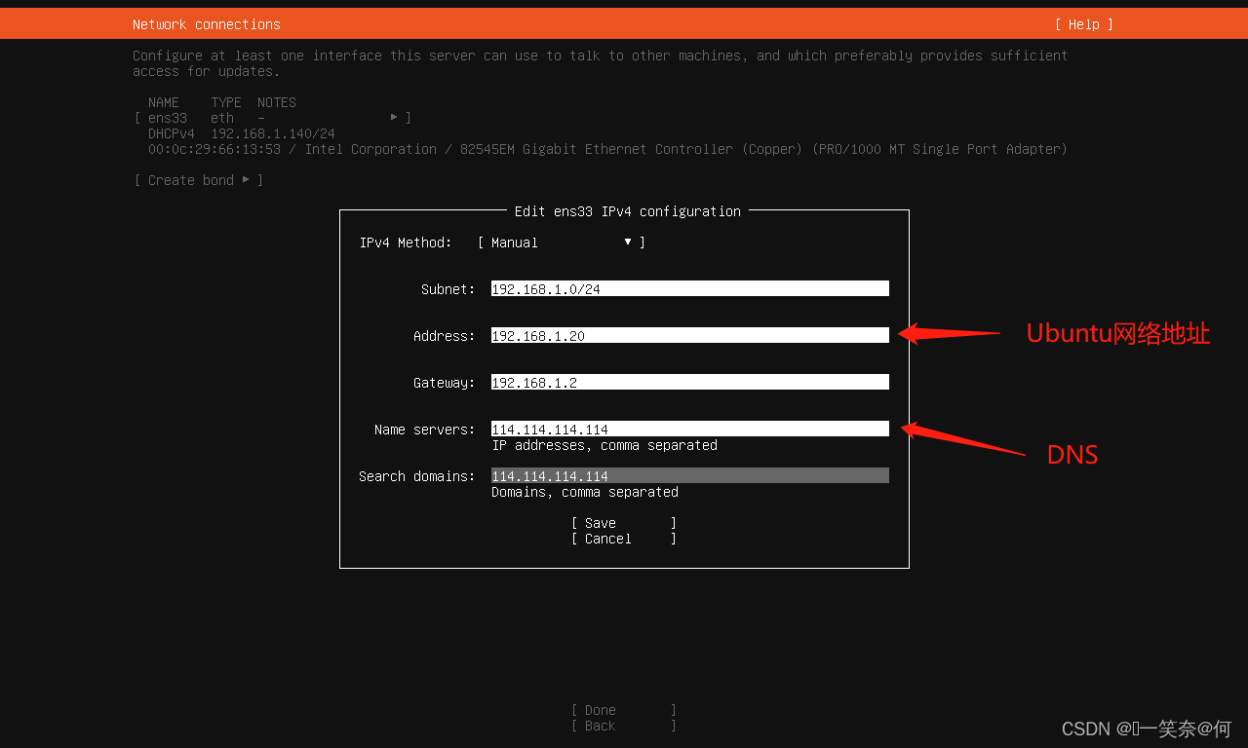Click the Back button
This screenshot has width=1248, height=748.
(624, 726)
